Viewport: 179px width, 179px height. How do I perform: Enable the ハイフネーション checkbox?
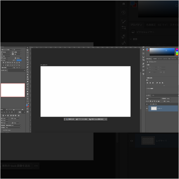(2, 130)
